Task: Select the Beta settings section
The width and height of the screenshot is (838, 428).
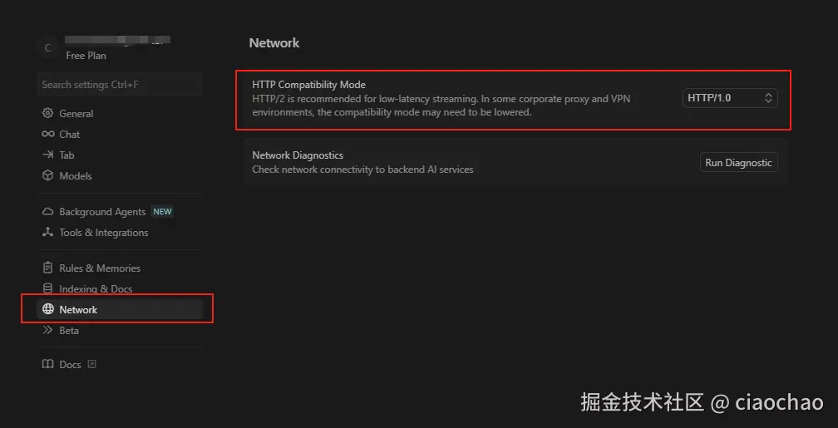Action: [69, 330]
